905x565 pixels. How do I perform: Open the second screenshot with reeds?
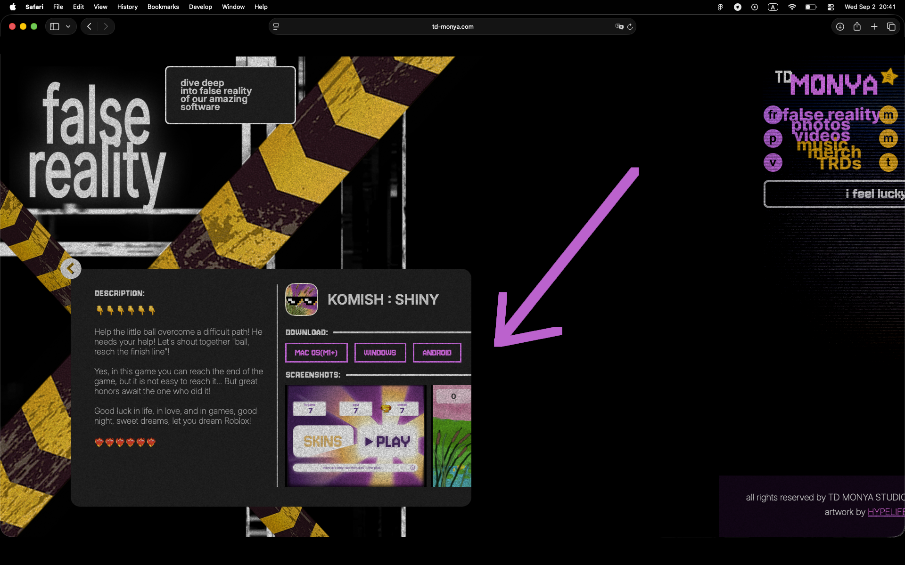pos(452,436)
